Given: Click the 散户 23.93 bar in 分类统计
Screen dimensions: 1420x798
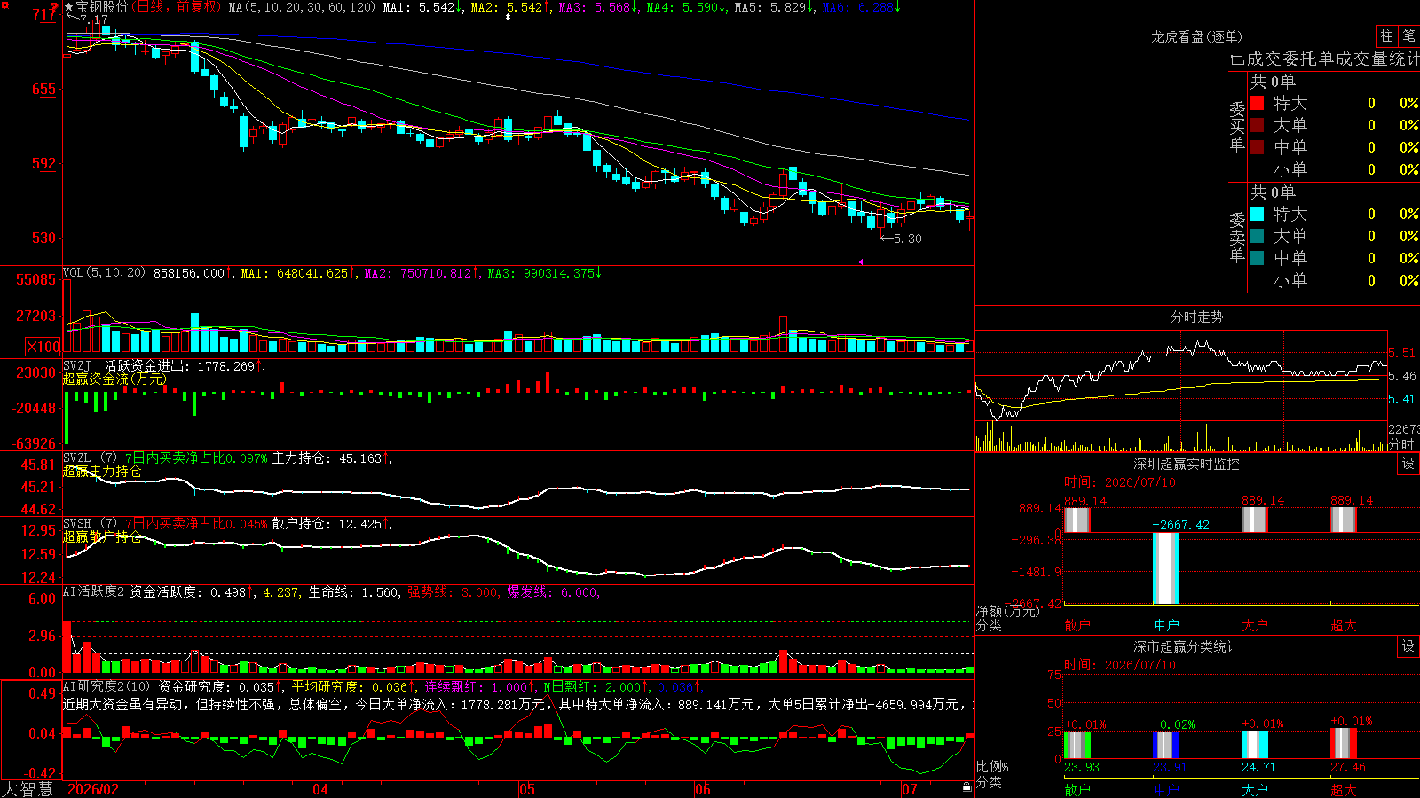Looking at the screenshot, I should tap(1077, 745).
